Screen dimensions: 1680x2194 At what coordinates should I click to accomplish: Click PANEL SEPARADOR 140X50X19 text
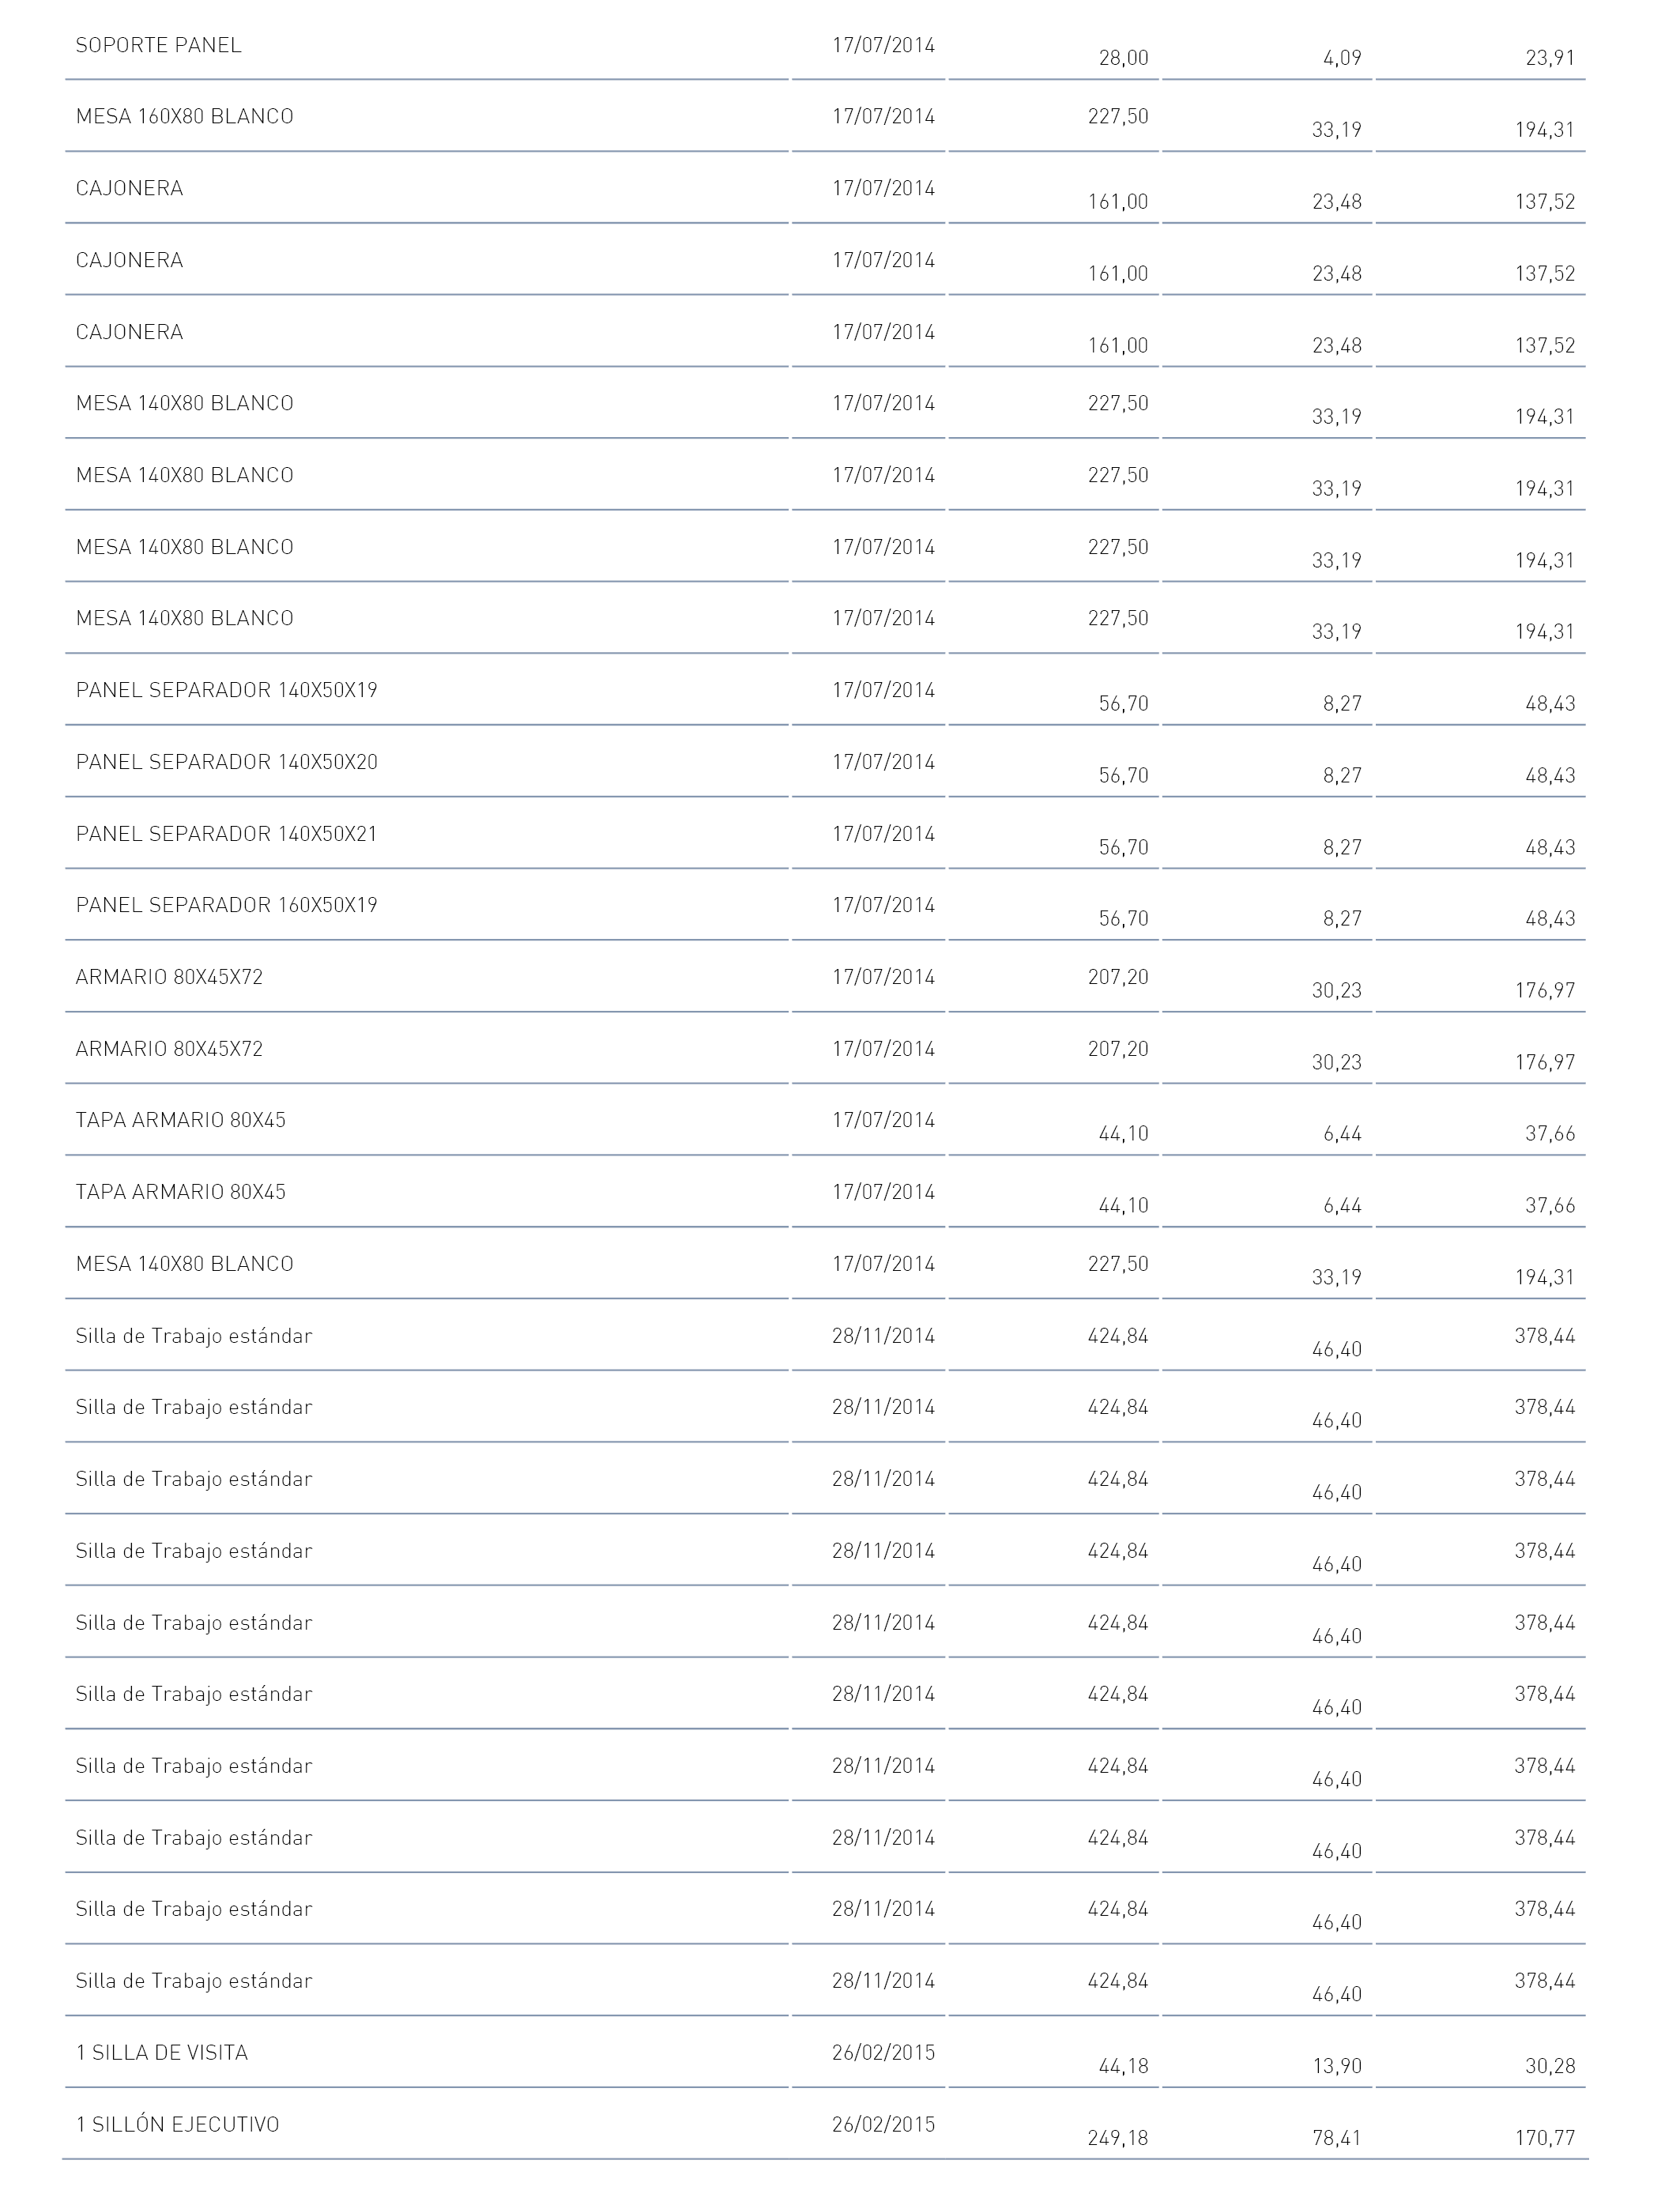coord(226,690)
